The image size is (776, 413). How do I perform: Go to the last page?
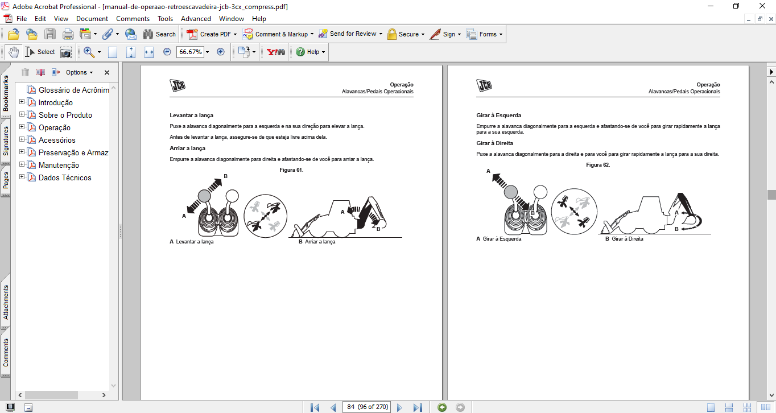pos(418,407)
